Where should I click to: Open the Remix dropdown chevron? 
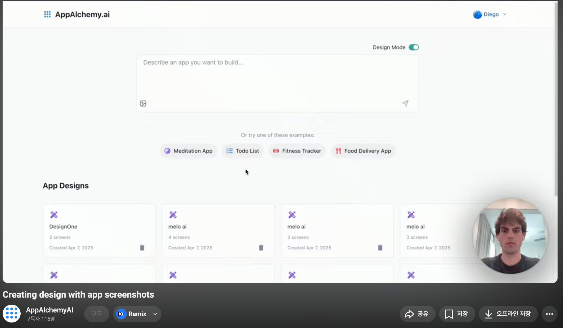click(155, 314)
